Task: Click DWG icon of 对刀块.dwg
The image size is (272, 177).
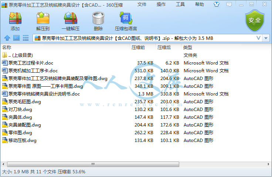Action: (5, 109)
